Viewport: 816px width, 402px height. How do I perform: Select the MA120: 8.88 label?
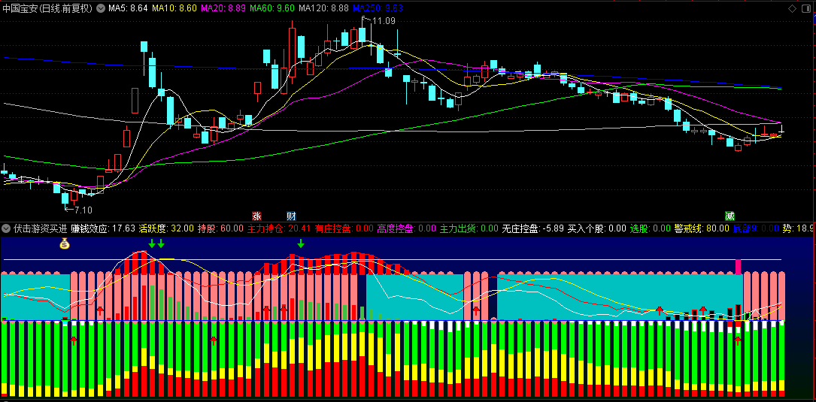[x=323, y=8]
